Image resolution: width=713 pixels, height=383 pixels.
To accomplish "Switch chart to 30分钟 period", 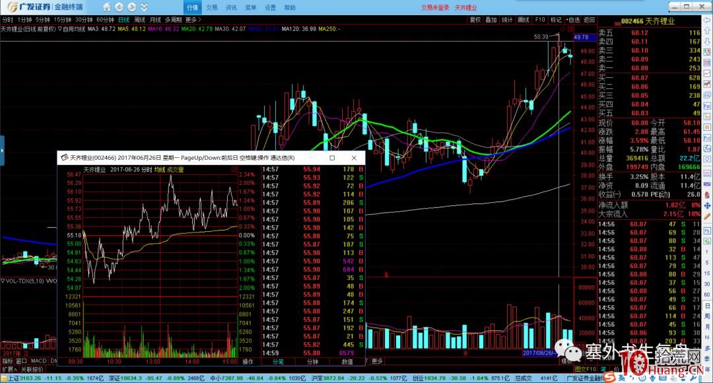I will tap(84, 20).
